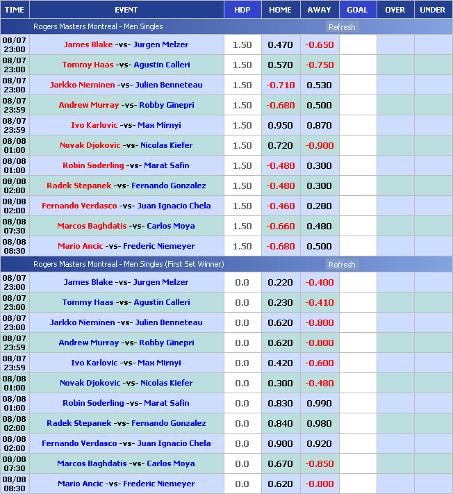Pick home odds 0.570 for Tommy Haas
The image size is (453, 494).
pos(280,65)
